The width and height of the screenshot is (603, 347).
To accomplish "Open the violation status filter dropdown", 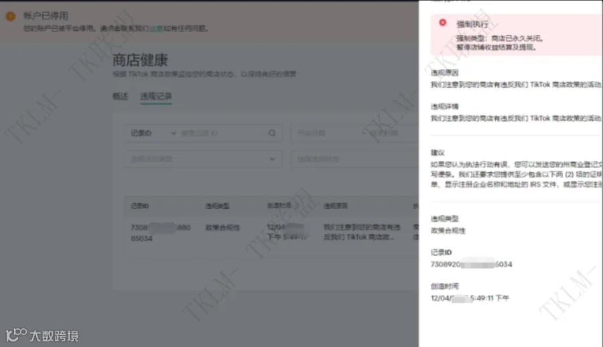I will point(354,159).
